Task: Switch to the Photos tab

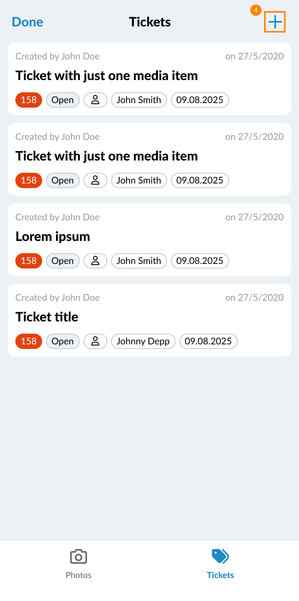Action: pos(79,564)
